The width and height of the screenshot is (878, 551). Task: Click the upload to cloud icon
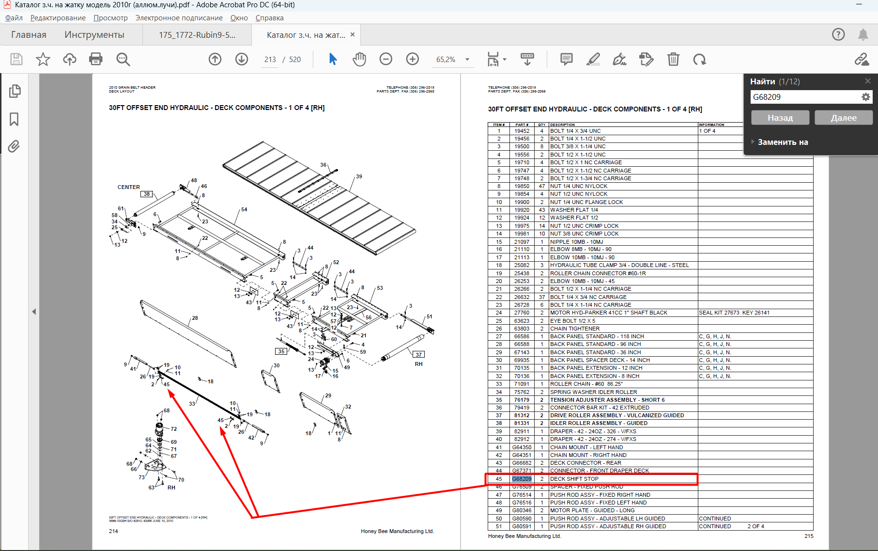point(70,59)
